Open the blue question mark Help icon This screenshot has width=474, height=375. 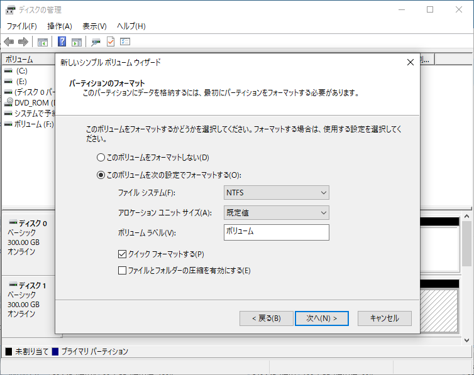pos(62,41)
